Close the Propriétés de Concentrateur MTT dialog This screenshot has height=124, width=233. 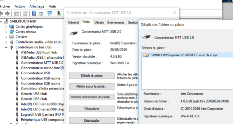pos(175,13)
